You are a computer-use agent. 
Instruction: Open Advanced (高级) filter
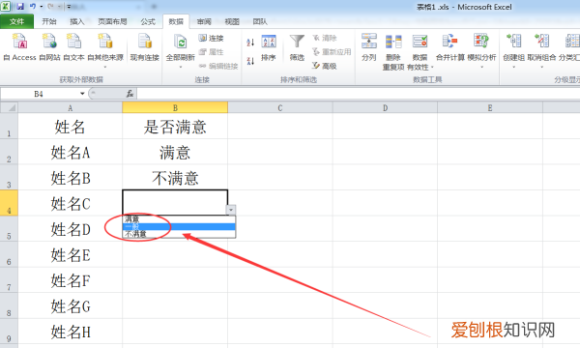(x=325, y=66)
